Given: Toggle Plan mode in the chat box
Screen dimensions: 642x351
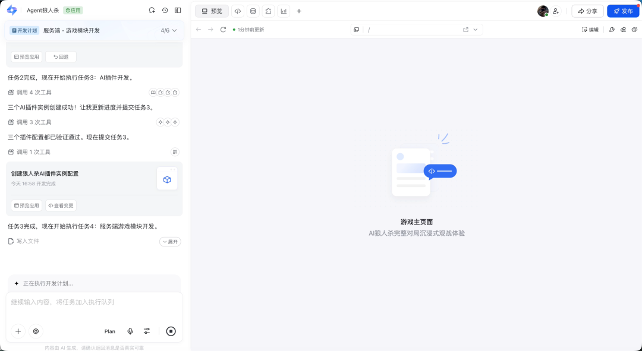Looking at the screenshot, I should 110,331.
